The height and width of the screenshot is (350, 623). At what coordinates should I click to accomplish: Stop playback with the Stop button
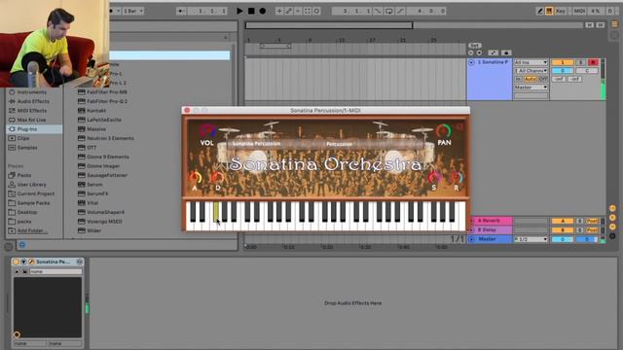point(251,11)
